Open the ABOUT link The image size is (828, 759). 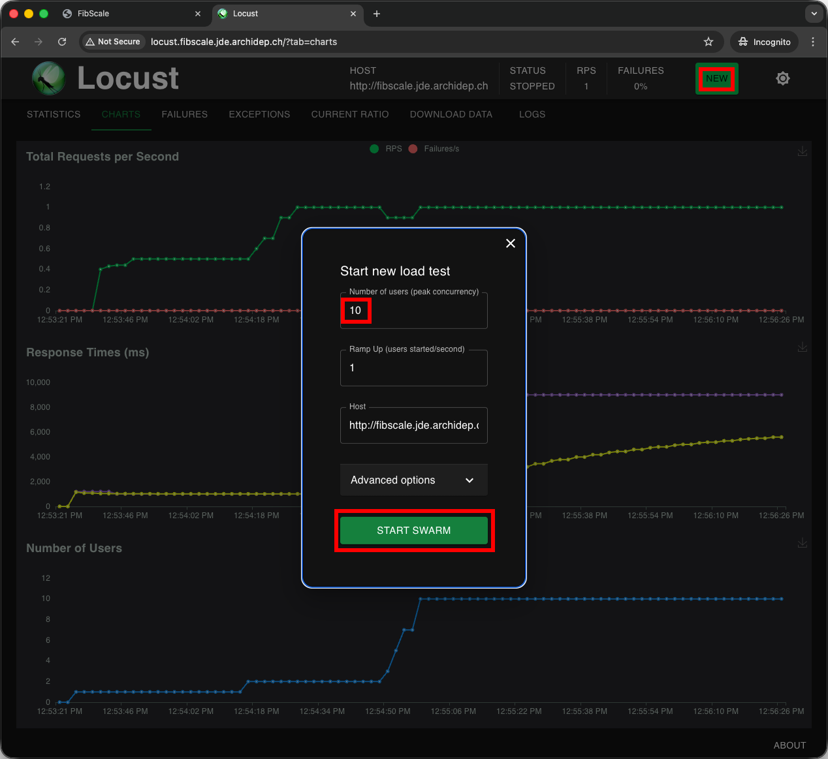coord(789,745)
